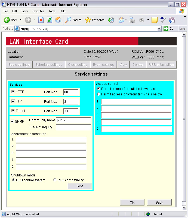Click the page View tab button
The width and height of the screenshot is (188, 218).
pyautogui.click(x=123, y=65)
